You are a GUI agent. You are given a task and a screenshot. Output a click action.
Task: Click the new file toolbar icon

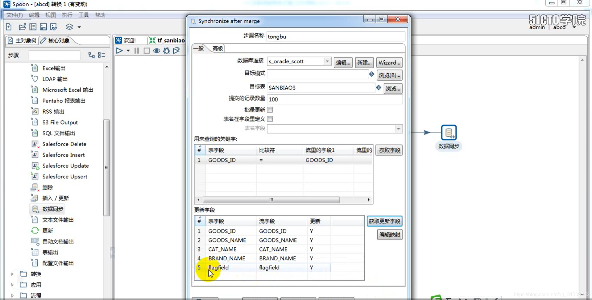point(9,27)
